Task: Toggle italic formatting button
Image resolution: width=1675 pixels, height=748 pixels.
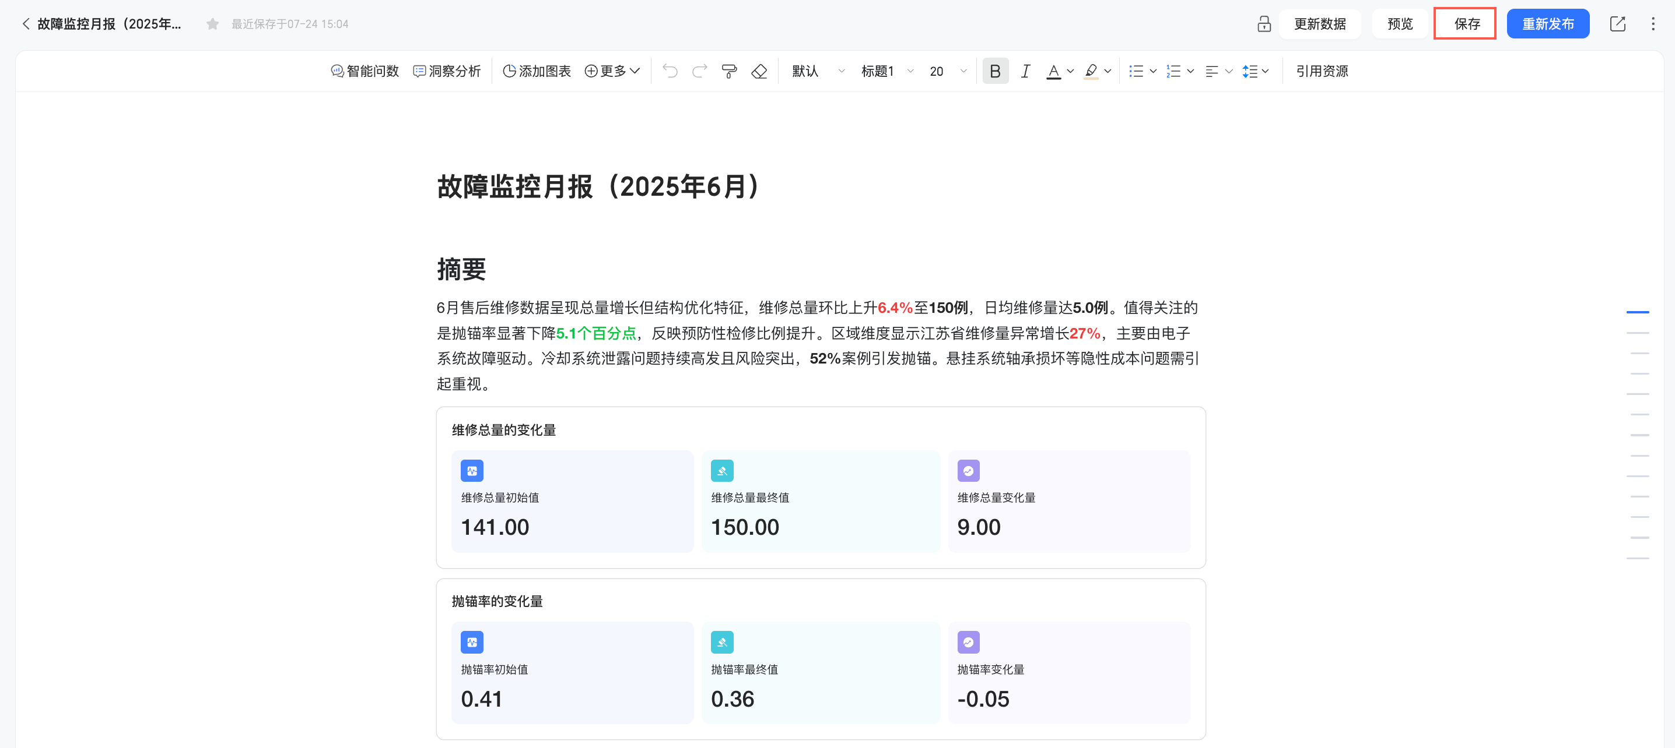Action: click(1025, 70)
